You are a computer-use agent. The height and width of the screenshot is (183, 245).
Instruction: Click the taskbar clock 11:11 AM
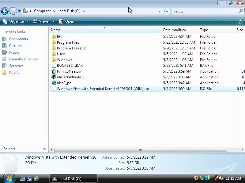tap(233, 178)
